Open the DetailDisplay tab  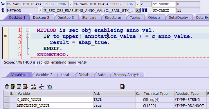[178, 18]
